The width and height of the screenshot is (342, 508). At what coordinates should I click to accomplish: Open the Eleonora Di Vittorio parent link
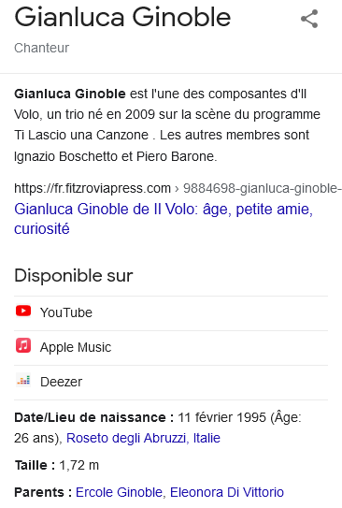coord(227,492)
